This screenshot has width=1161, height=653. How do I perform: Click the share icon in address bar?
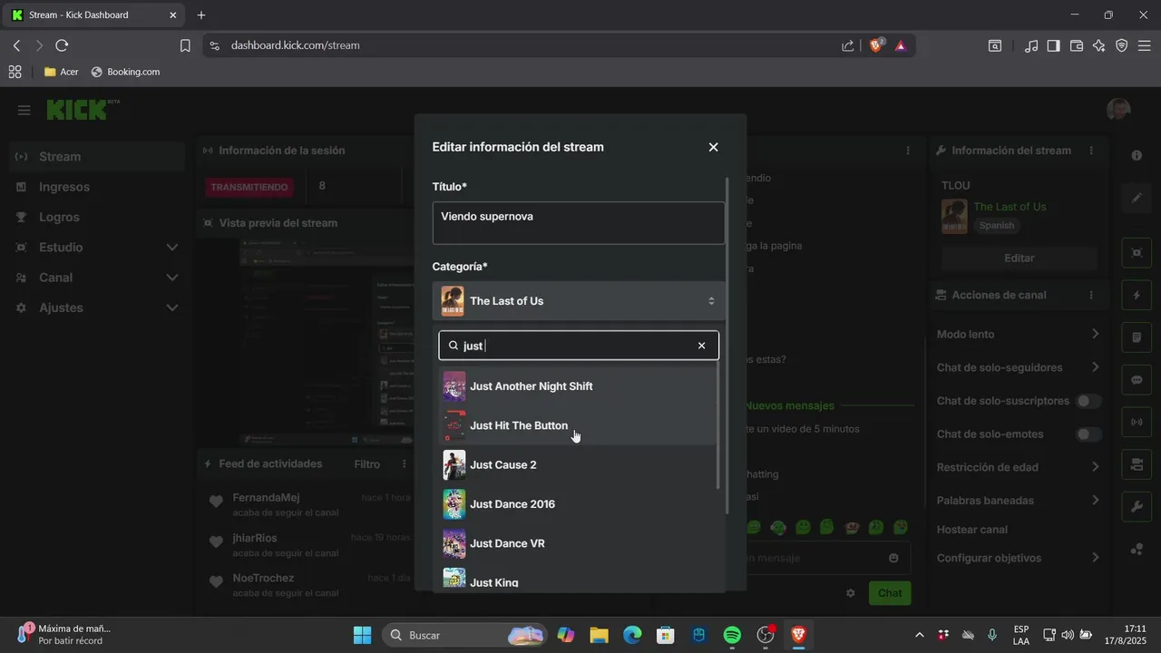tap(847, 45)
